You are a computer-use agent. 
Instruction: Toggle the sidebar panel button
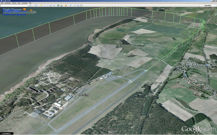pos(36,5)
